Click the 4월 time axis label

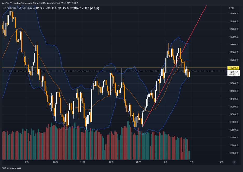coord(222,162)
